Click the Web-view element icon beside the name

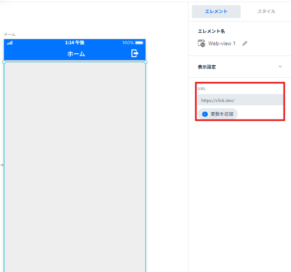click(x=202, y=43)
